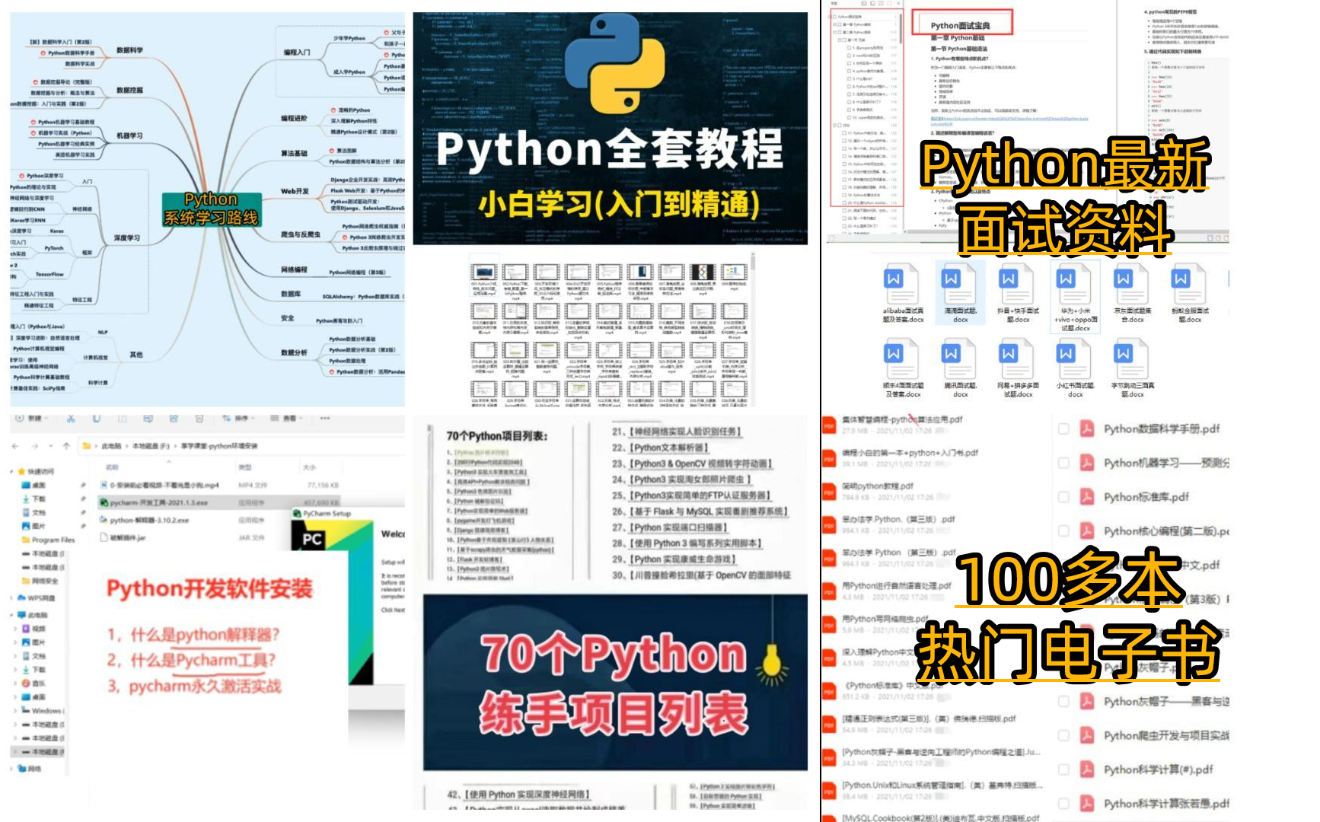Expand the 网络 tree node
Image resolution: width=1320 pixels, height=822 pixels.
pyautogui.click(x=12, y=769)
